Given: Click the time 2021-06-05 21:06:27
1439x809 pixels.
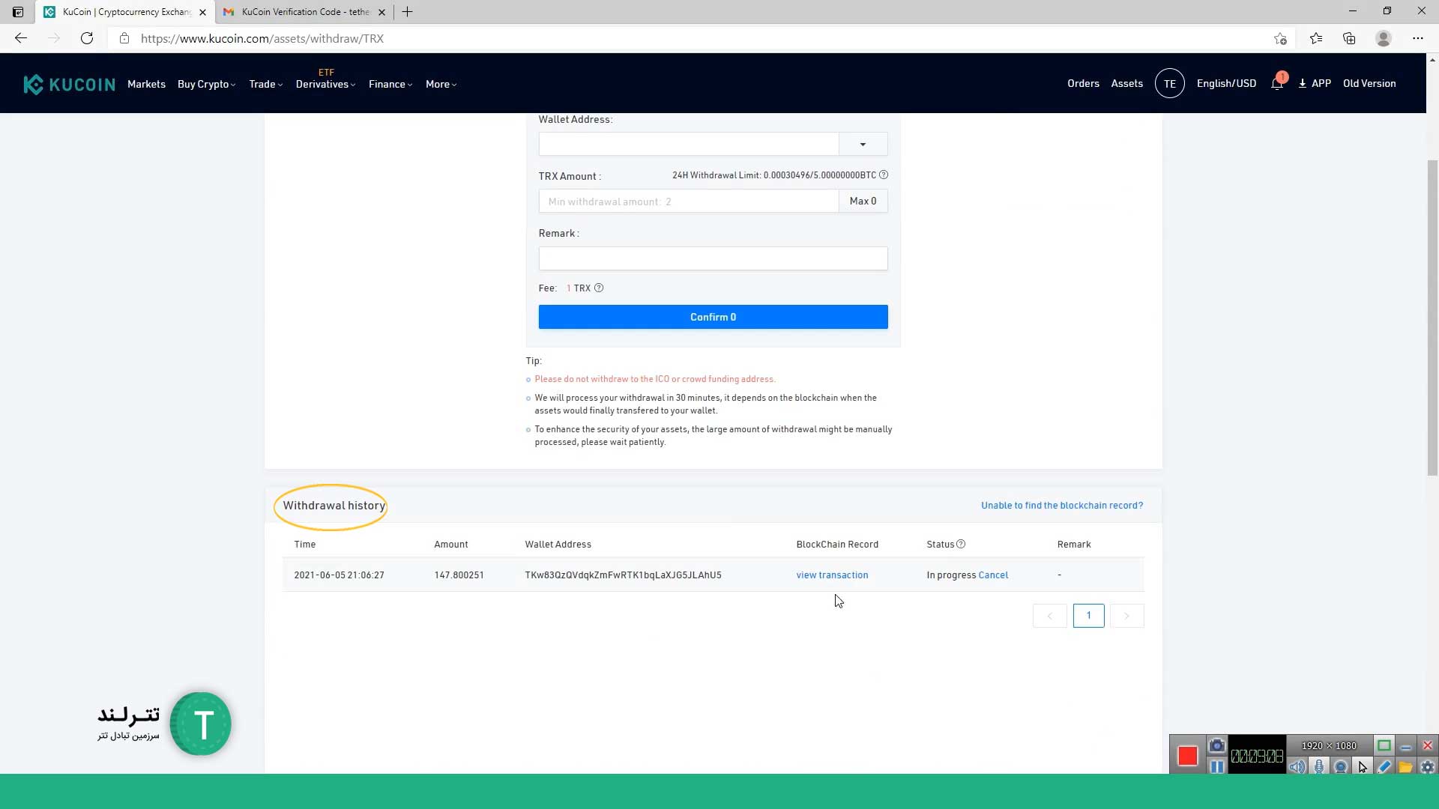Looking at the screenshot, I should pos(339,575).
